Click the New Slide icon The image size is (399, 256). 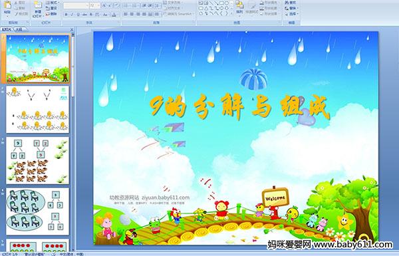[x=38, y=9]
